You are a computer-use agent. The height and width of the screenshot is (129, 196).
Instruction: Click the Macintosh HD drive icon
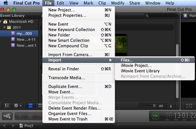pos(5,21)
